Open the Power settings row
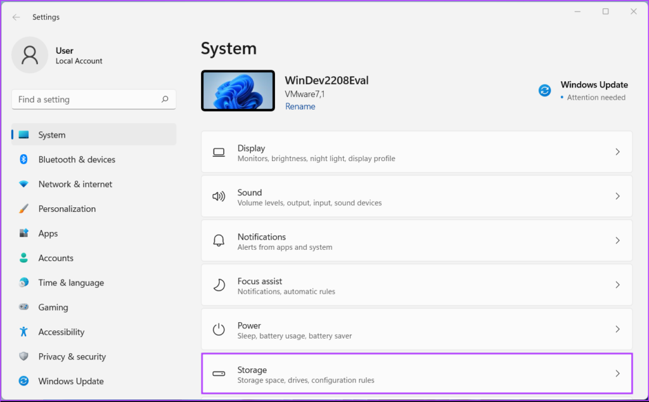649x402 pixels. click(x=416, y=330)
